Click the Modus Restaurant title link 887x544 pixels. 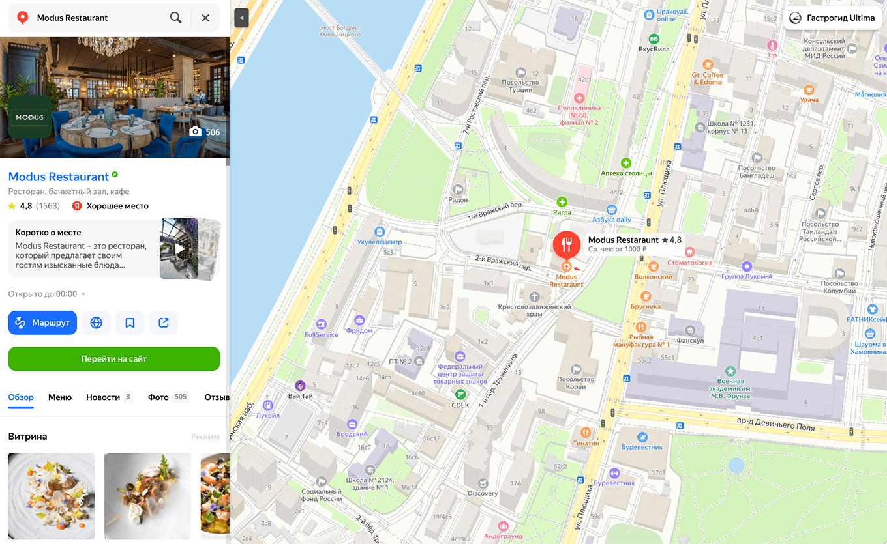point(59,177)
